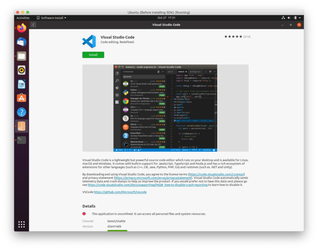Restore the Software Install window size
The height and width of the screenshot is (250, 318).
(x=291, y=25)
